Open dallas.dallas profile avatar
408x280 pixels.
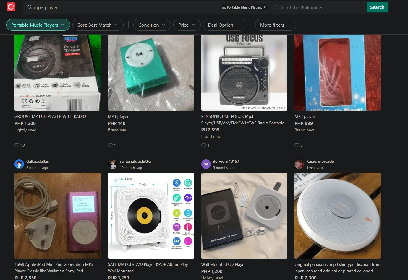(x=19, y=164)
